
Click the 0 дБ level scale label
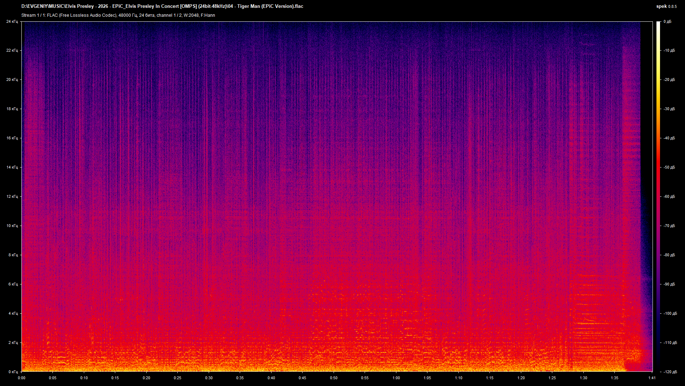point(667,22)
